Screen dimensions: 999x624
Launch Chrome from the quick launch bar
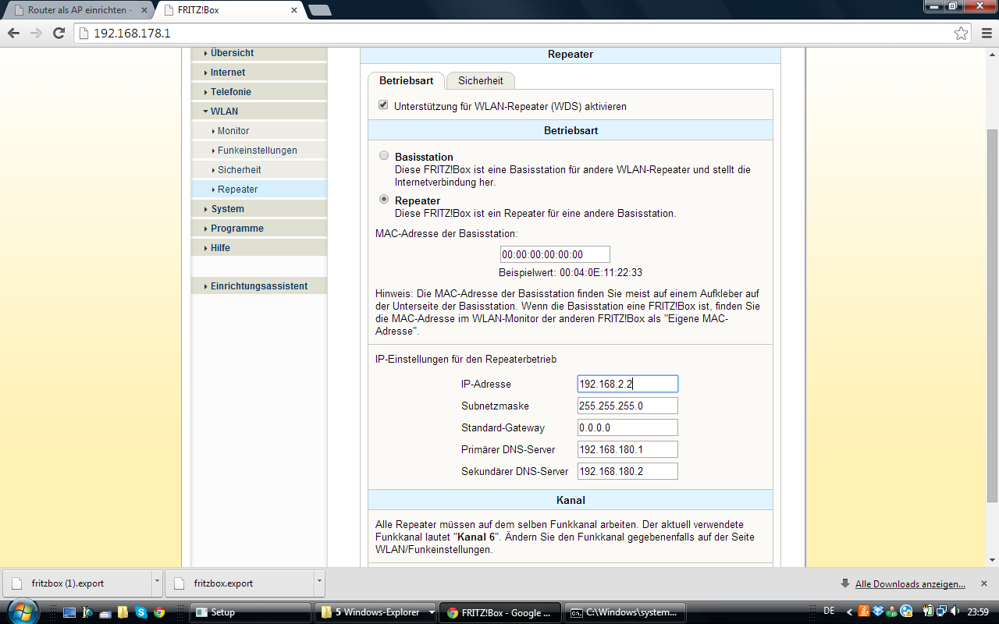click(x=159, y=612)
